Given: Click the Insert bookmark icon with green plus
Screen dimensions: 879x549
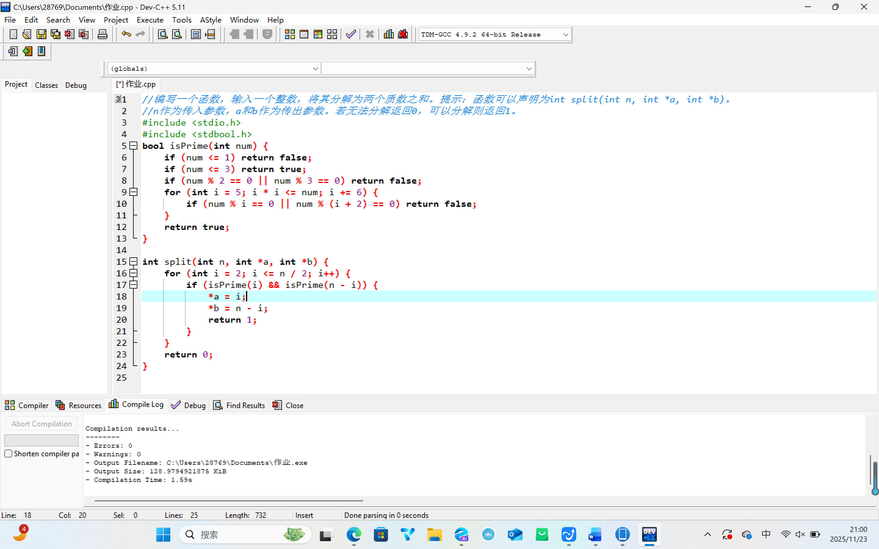Looking at the screenshot, I should coord(27,51).
